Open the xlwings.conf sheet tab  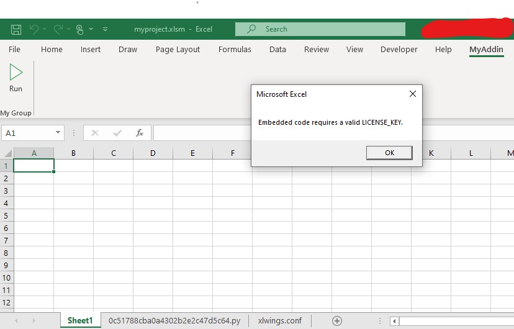click(x=279, y=320)
